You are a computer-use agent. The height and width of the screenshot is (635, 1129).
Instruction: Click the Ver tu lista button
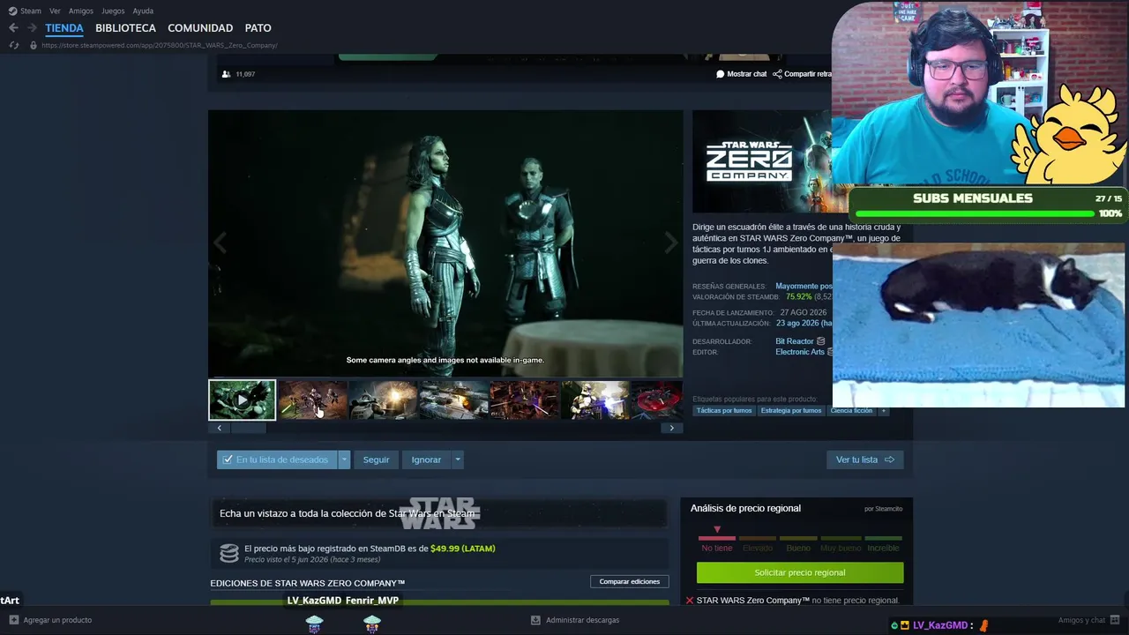coord(864,459)
